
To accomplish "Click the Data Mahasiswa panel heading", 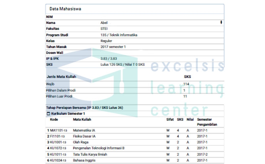I will [x=65, y=9].
